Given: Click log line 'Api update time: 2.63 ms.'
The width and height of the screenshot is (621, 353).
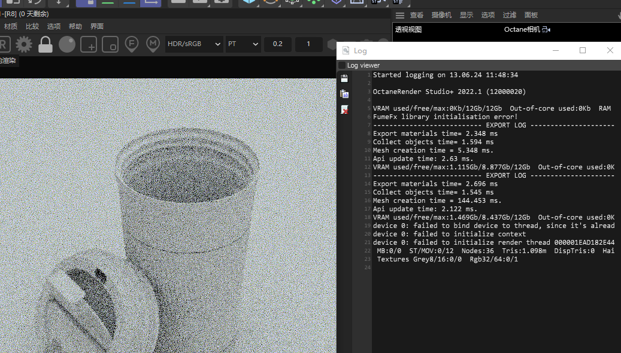Looking at the screenshot, I should tap(423, 159).
